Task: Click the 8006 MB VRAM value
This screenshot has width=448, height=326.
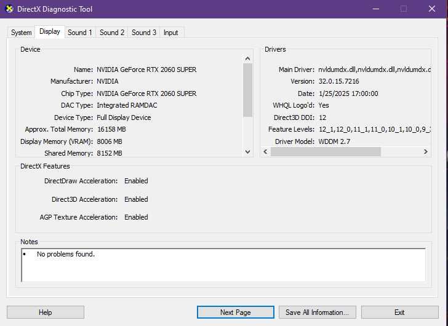Action: (x=110, y=141)
